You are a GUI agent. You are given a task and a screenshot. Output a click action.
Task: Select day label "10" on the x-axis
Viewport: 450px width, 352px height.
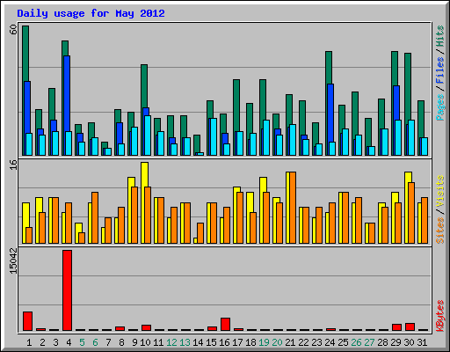(x=145, y=342)
